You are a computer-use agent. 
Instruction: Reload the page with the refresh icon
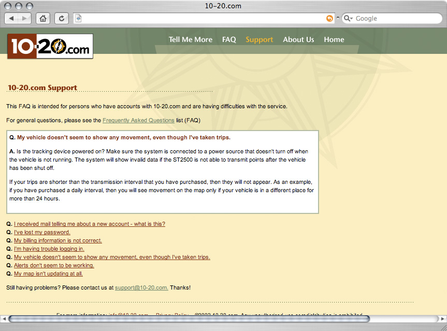click(x=62, y=19)
